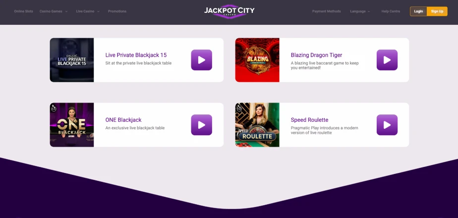Image resolution: width=458 pixels, height=218 pixels.
Task: Visit the Help Centre
Action: click(x=391, y=11)
